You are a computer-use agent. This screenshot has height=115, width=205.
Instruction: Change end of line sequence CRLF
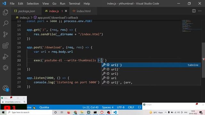pos(131,107)
